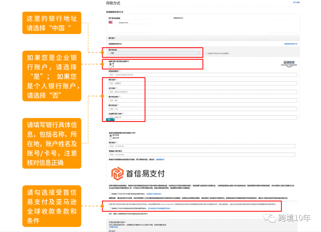Click into the 企业银行账户名称 input field

[x=203, y=117]
